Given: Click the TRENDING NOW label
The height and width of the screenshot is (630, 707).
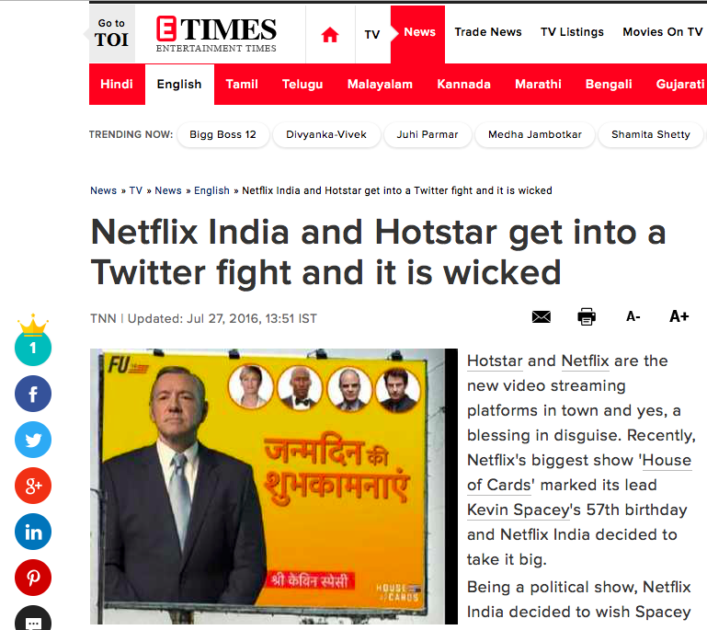Looking at the screenshot, I should click(x=131, y=134).
